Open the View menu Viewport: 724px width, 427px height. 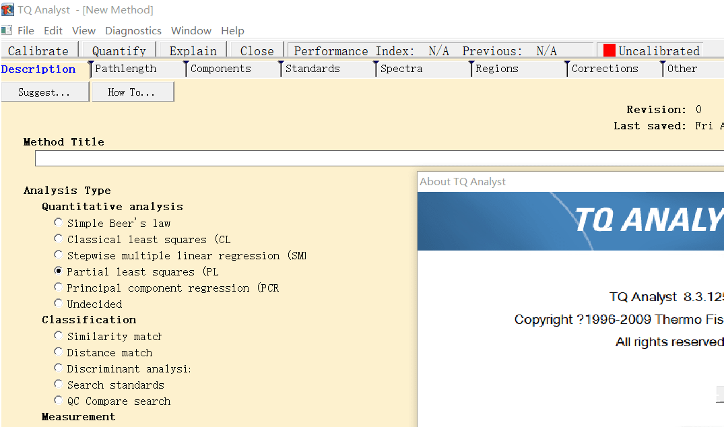[x=84, y=30]
